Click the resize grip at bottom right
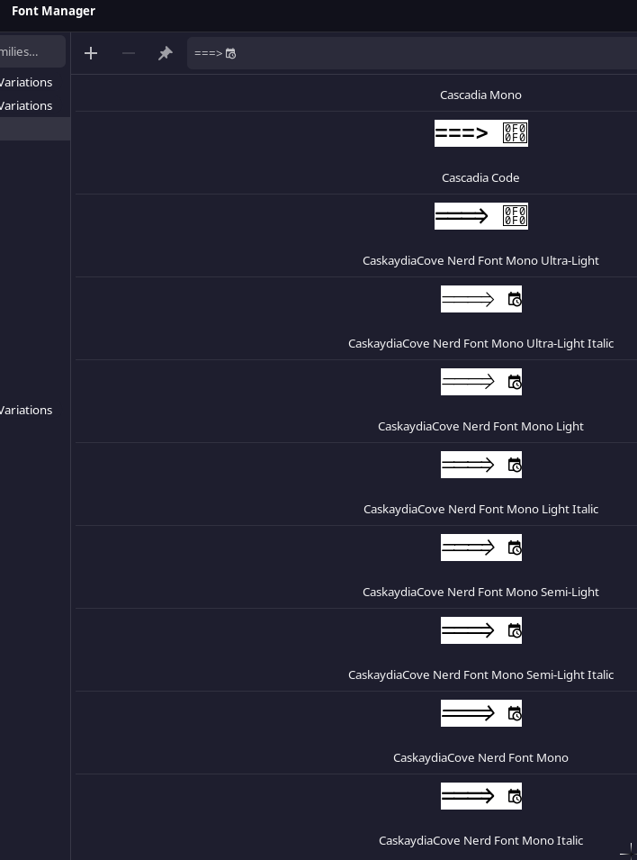Viewport: 637px width, 860px height. click(x=630, y=851)
